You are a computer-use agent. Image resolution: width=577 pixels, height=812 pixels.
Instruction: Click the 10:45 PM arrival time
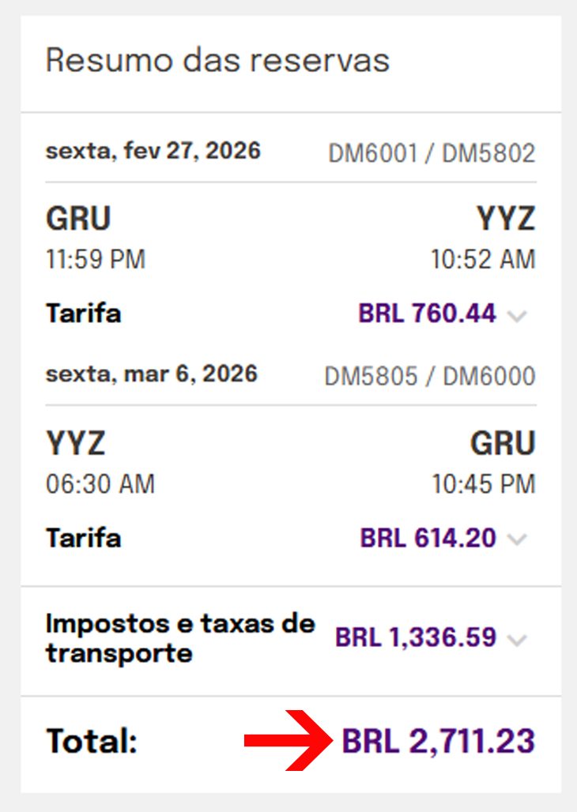[x=484, y=484]
